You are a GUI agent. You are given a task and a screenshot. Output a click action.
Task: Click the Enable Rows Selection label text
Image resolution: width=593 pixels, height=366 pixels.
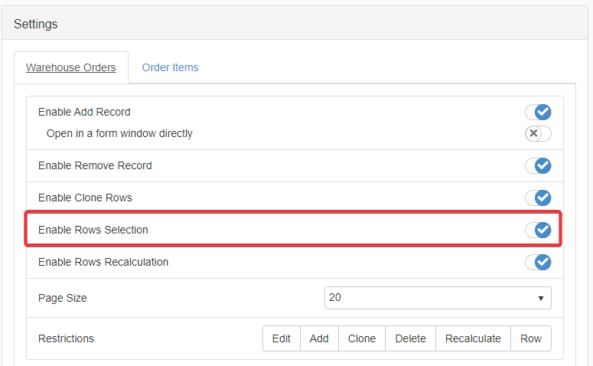click(x=93, y=230)
